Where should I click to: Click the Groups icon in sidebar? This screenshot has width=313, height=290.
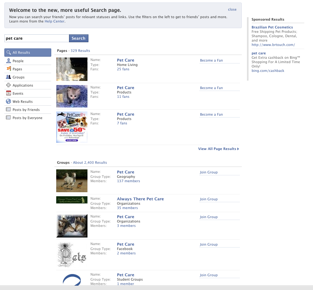click(8, 77)
